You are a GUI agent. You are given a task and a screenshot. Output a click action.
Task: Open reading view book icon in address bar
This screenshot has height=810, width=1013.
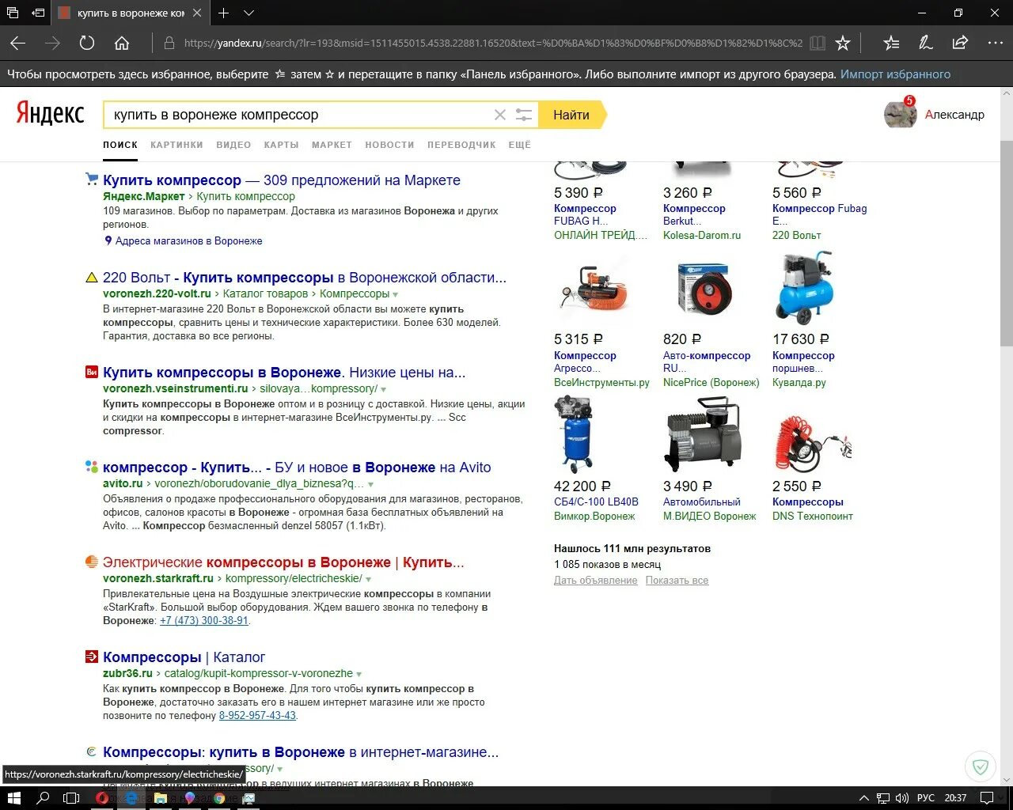pyautogui.click(x=818, y=43)
